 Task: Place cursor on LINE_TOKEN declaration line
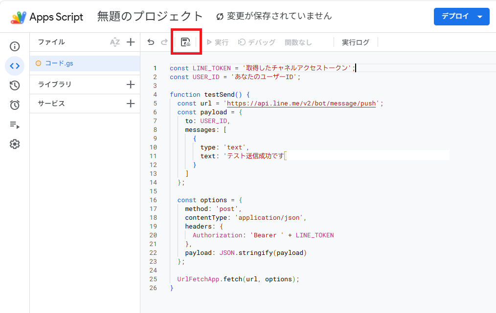pyautogui.click(x=263, y=68)
